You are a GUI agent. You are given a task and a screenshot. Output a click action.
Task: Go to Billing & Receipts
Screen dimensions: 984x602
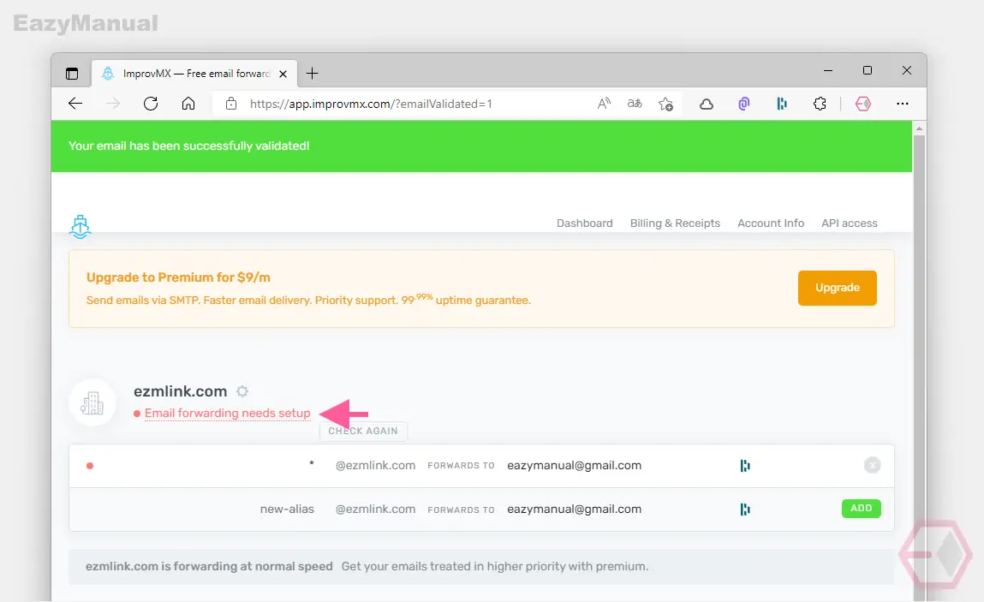pos(675,223)
